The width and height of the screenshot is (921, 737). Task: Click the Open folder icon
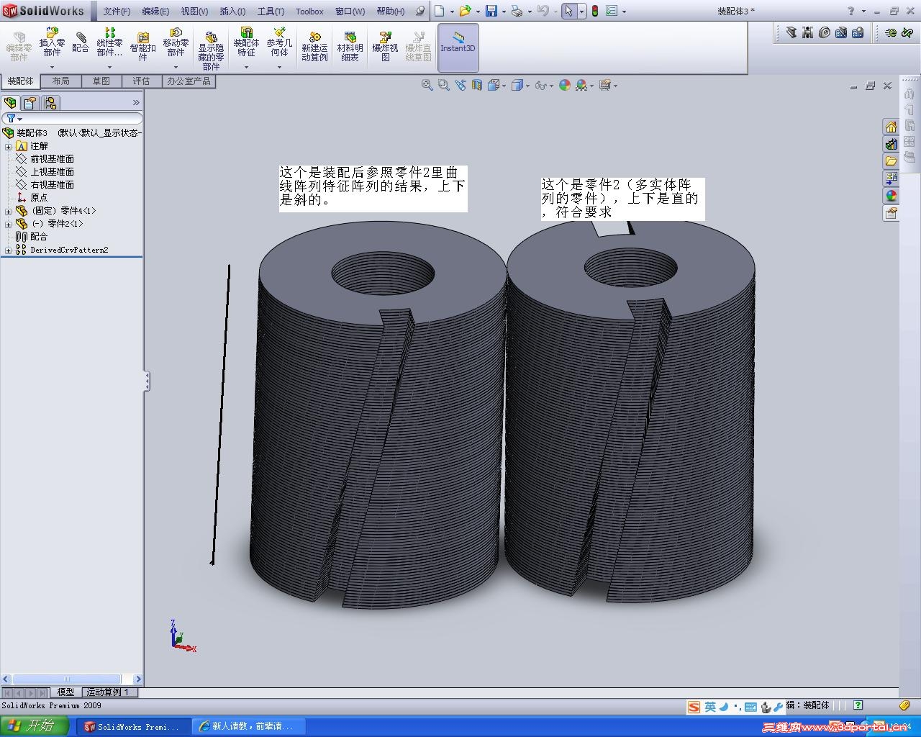(465, 11)
